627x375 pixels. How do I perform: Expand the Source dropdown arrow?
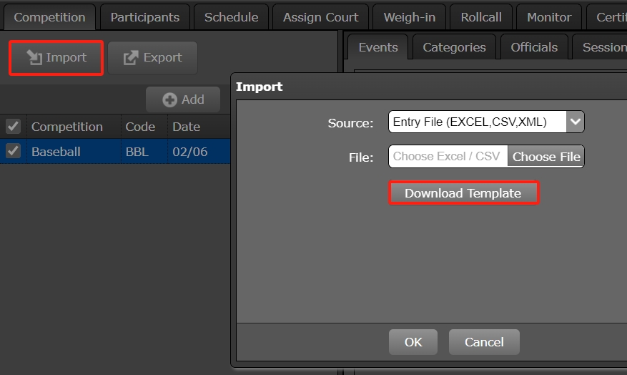coord(575,122)
